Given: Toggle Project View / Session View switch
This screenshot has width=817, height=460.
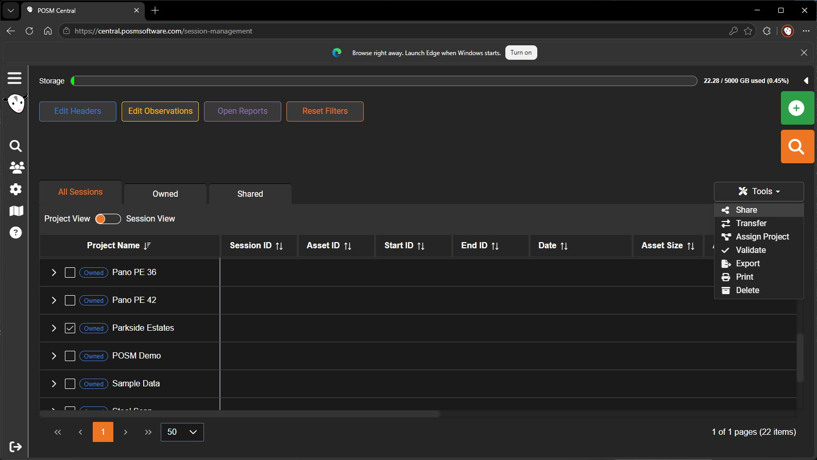Looking at the screenshot, I should [108, 219].
